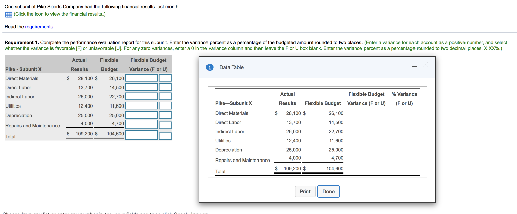Screen dimensions: 517x214
Task: Click Direct Materials variance amount field
Action: [x=141, y=78]
